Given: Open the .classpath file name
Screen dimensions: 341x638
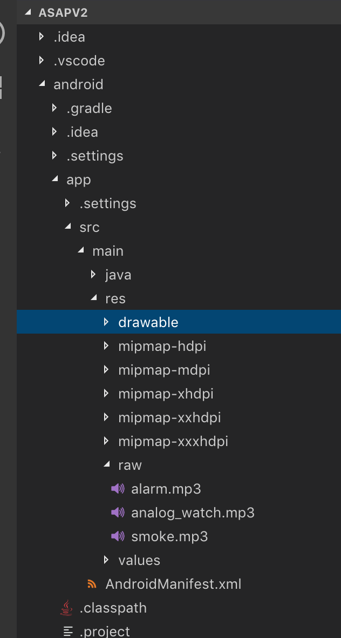Looking at the screenshot, I should click(x=113, y=608).
